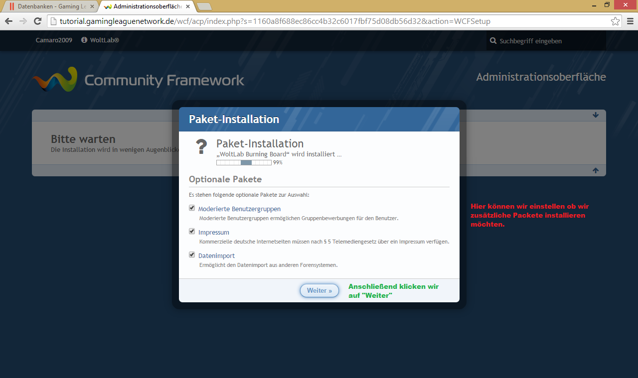
Task: Uncheck the Moderierte Benutzergruppen checkbox
Action: pyautogui.click(x=192, y=208)
